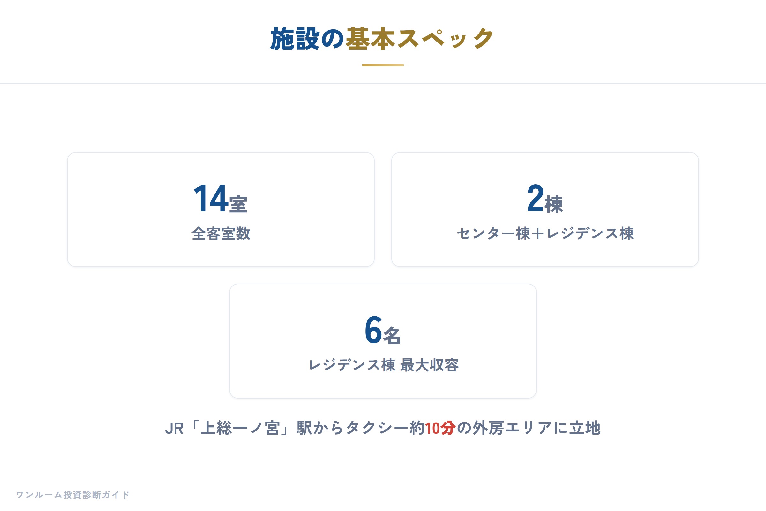Click the センター棟＋レジデンス棟 caption
The width and height of the screenshot is (766, 511).
point(545,233)
